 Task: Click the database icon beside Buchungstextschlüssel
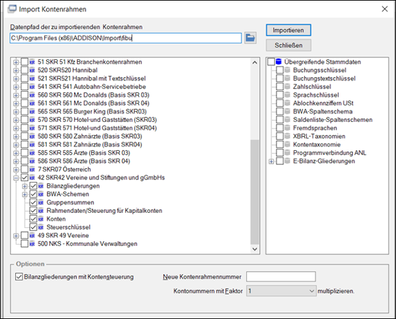coord(287,78)
